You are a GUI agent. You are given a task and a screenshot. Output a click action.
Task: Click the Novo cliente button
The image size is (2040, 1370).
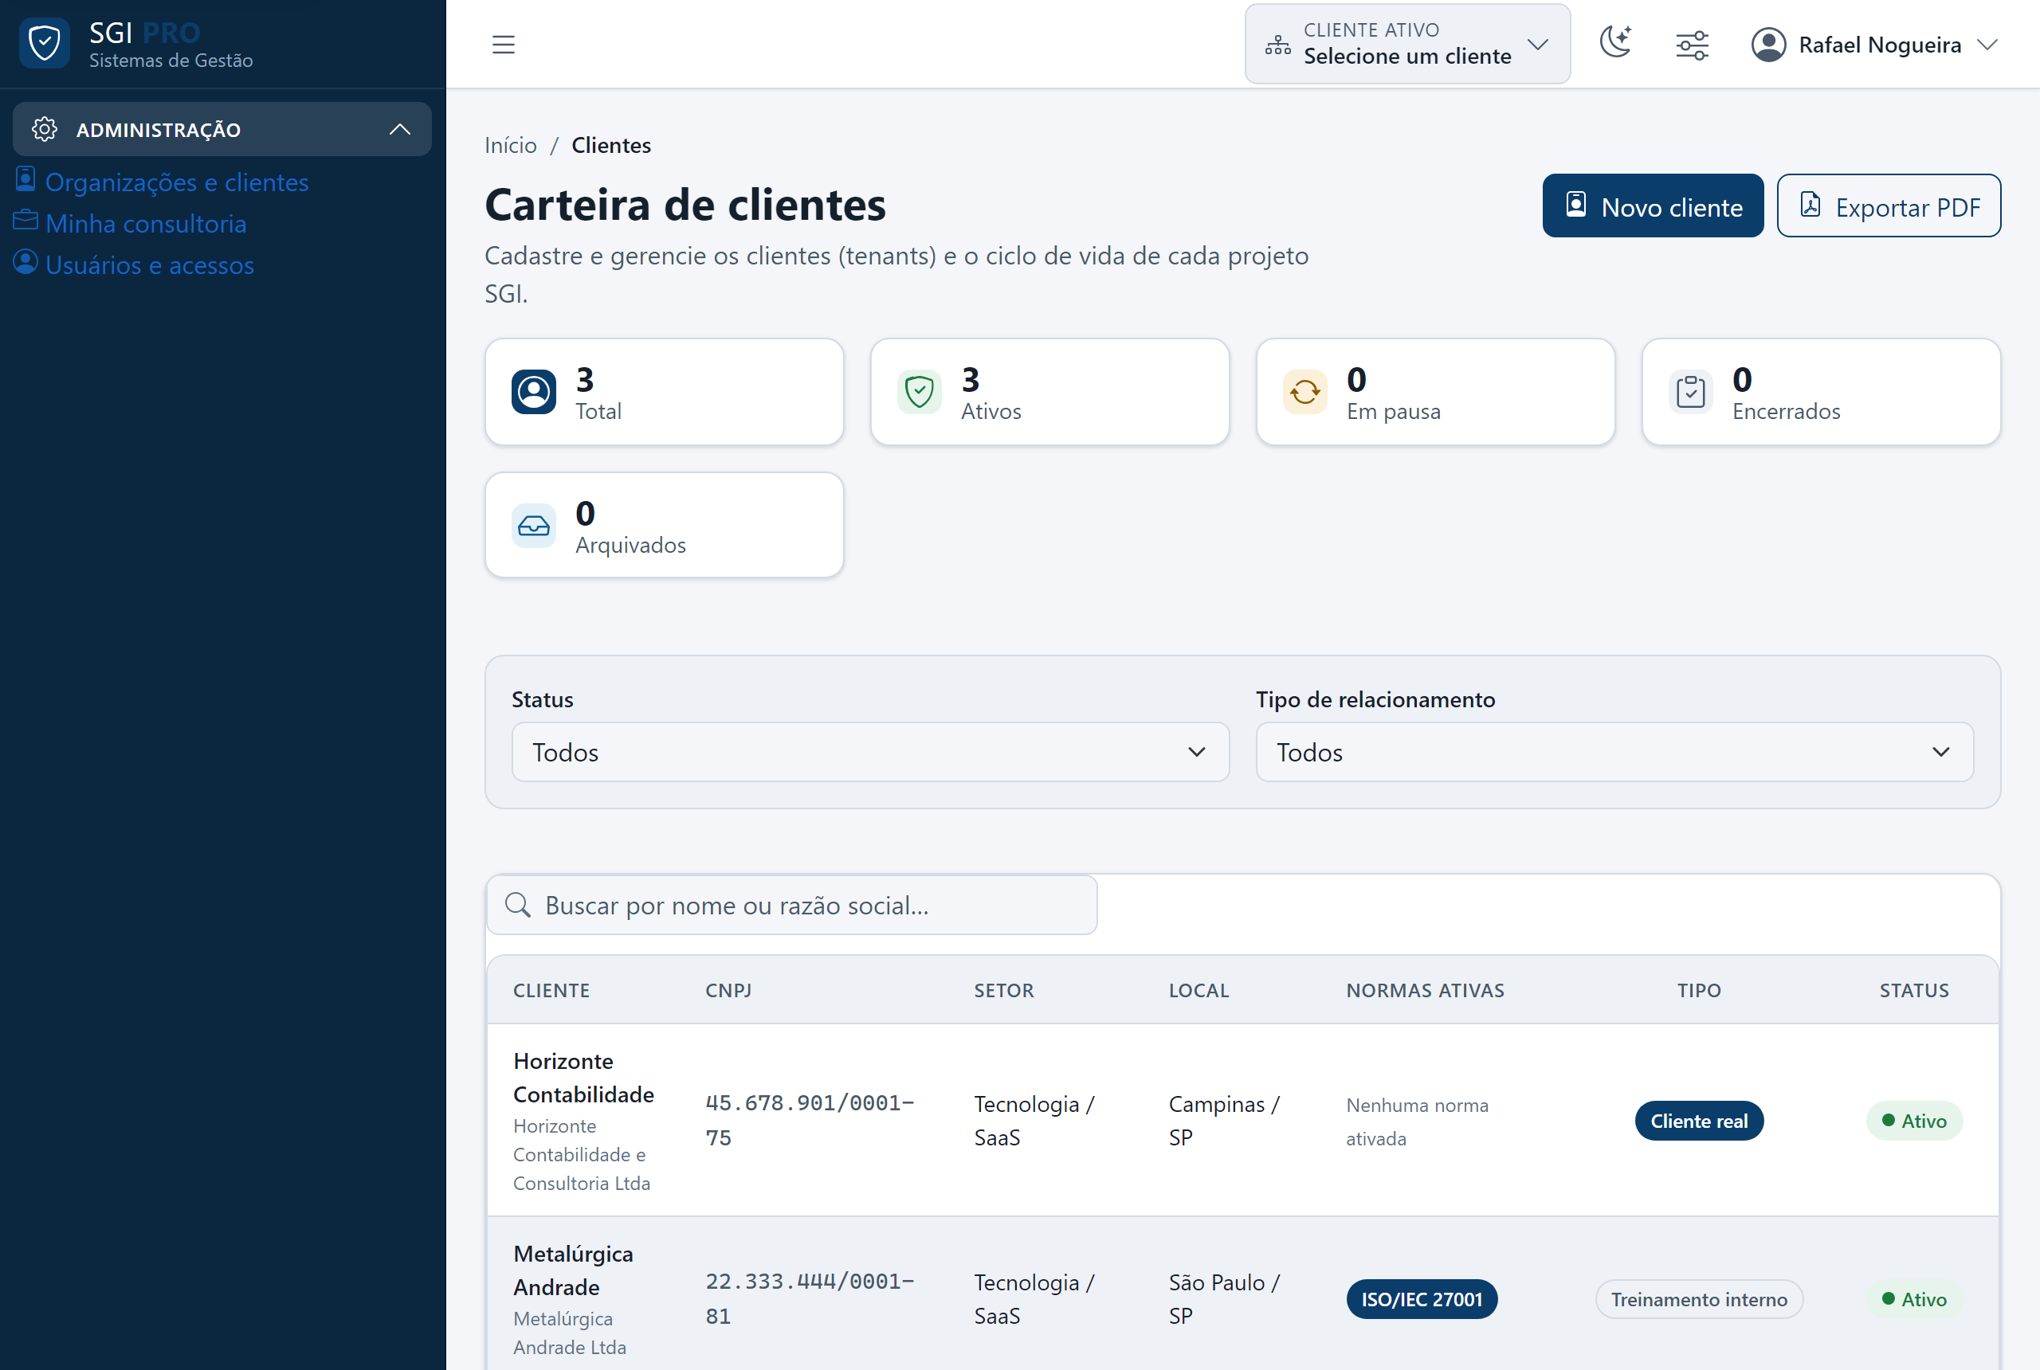(1652, 205)
